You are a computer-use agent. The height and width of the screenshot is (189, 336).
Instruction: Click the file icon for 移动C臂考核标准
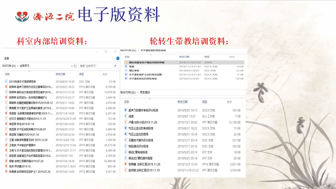126,152
